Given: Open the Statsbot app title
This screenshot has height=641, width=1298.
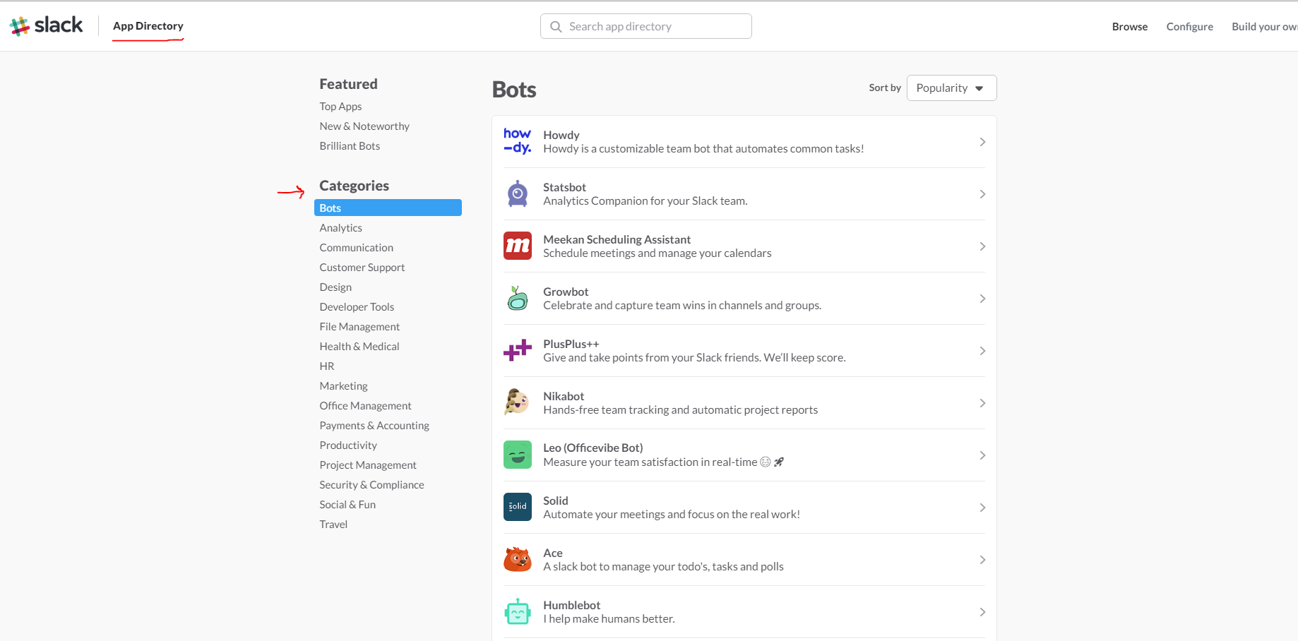Looking at the screenshot, I should 564,187.
